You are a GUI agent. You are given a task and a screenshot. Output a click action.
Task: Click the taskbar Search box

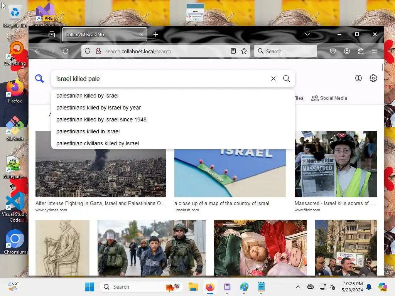click(141, 287)
